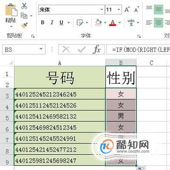Open the Clipboard group dialog launcher

pos(33,36)
